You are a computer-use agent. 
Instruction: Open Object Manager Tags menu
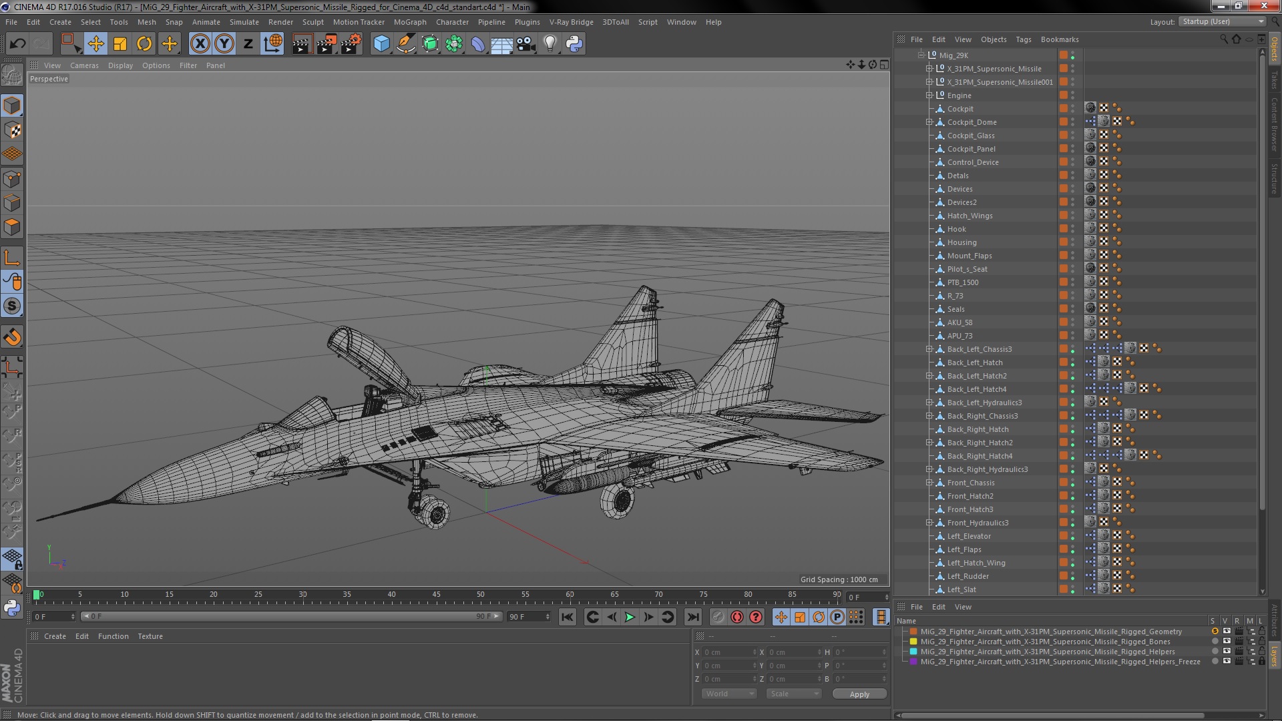click(1024, 39)
